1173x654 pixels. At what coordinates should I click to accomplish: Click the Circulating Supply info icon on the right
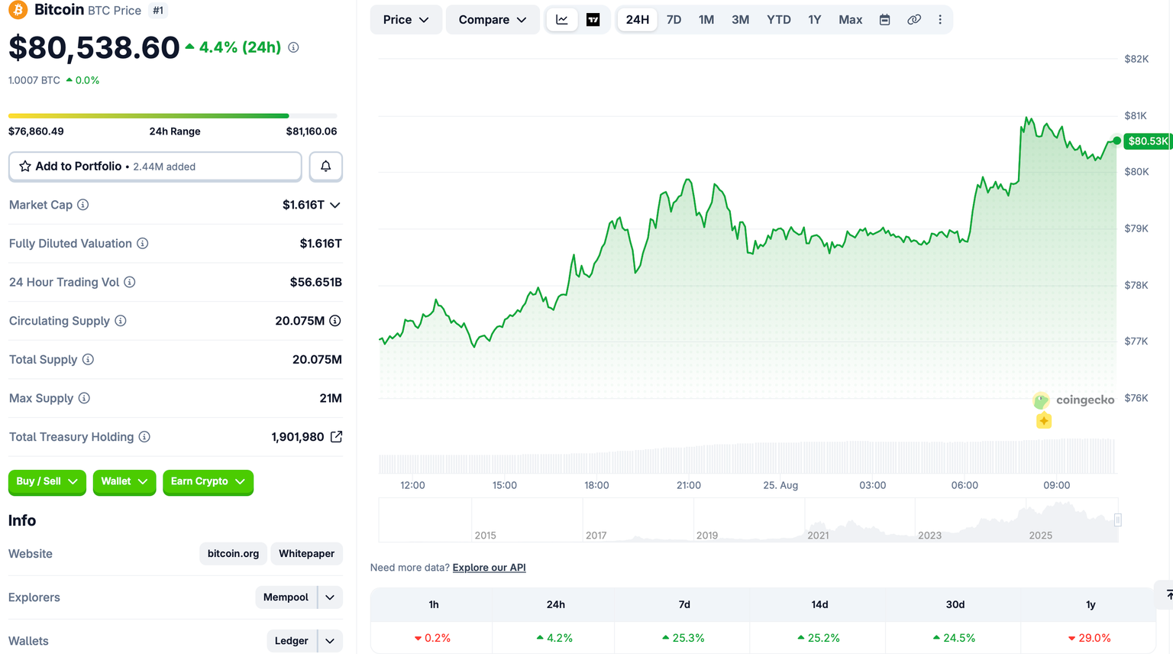(x=334, y=321)
